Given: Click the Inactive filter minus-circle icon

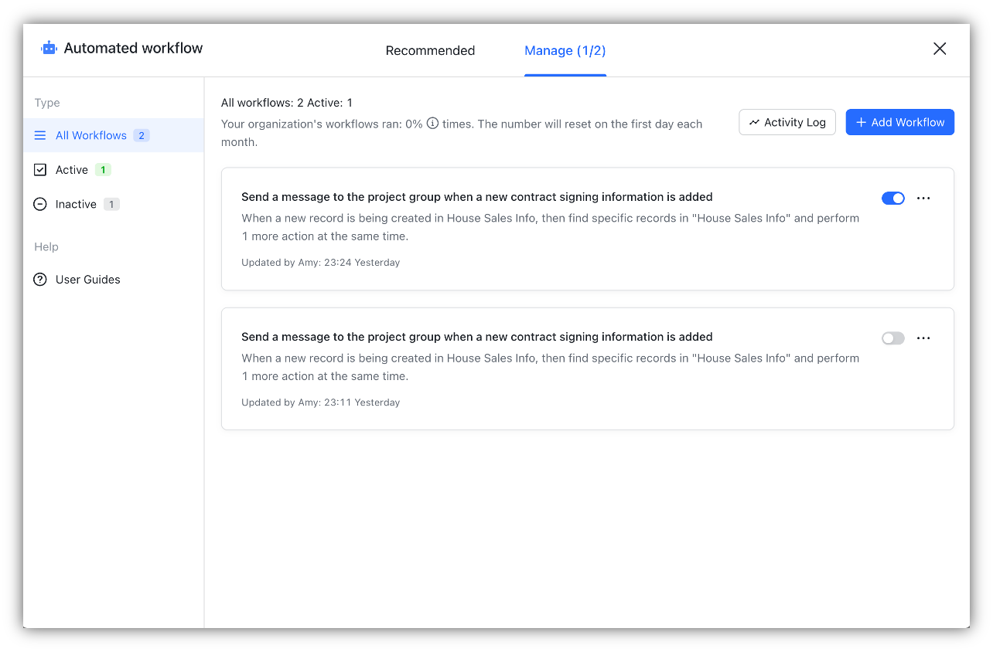Looking at the screenshot, I should pos(39,203).
